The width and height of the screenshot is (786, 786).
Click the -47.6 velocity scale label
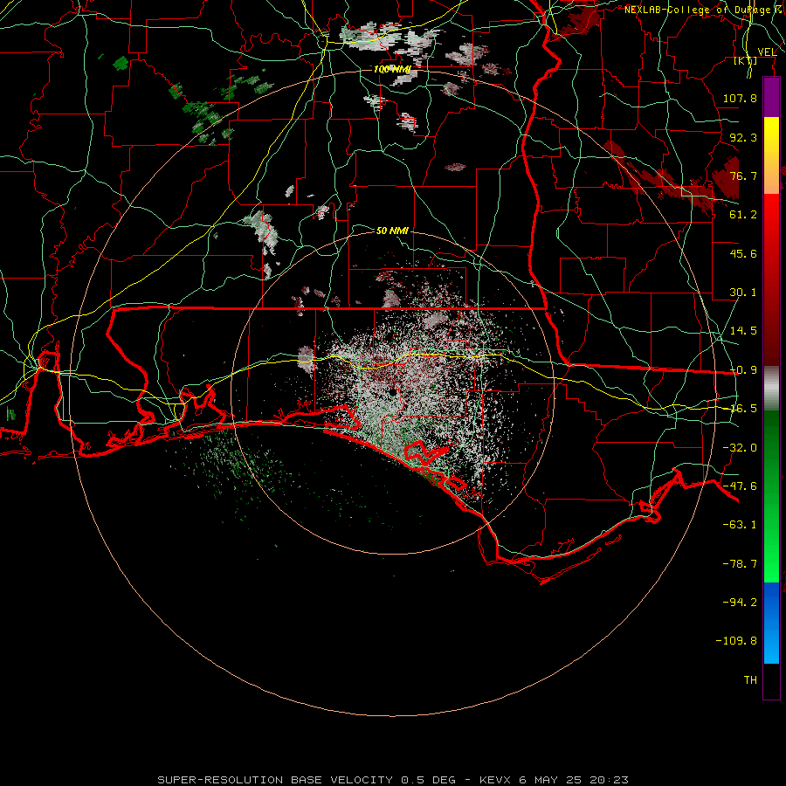click(740, 486)
